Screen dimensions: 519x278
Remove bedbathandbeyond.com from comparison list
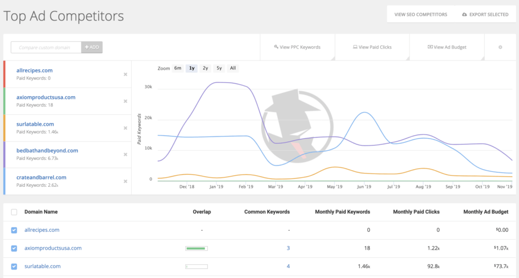click(126, 154)
